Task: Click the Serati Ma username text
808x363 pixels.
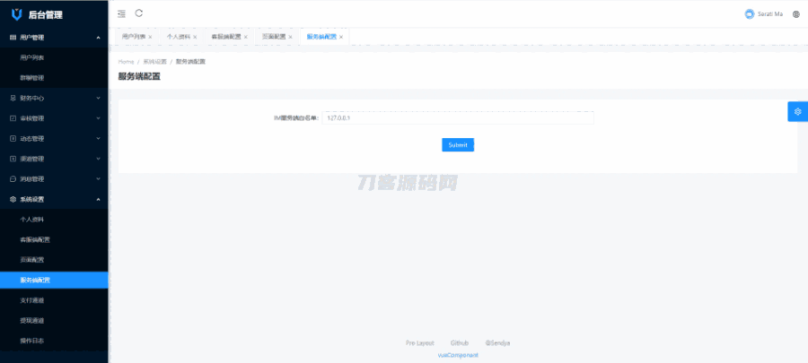Action: [770, 14]
